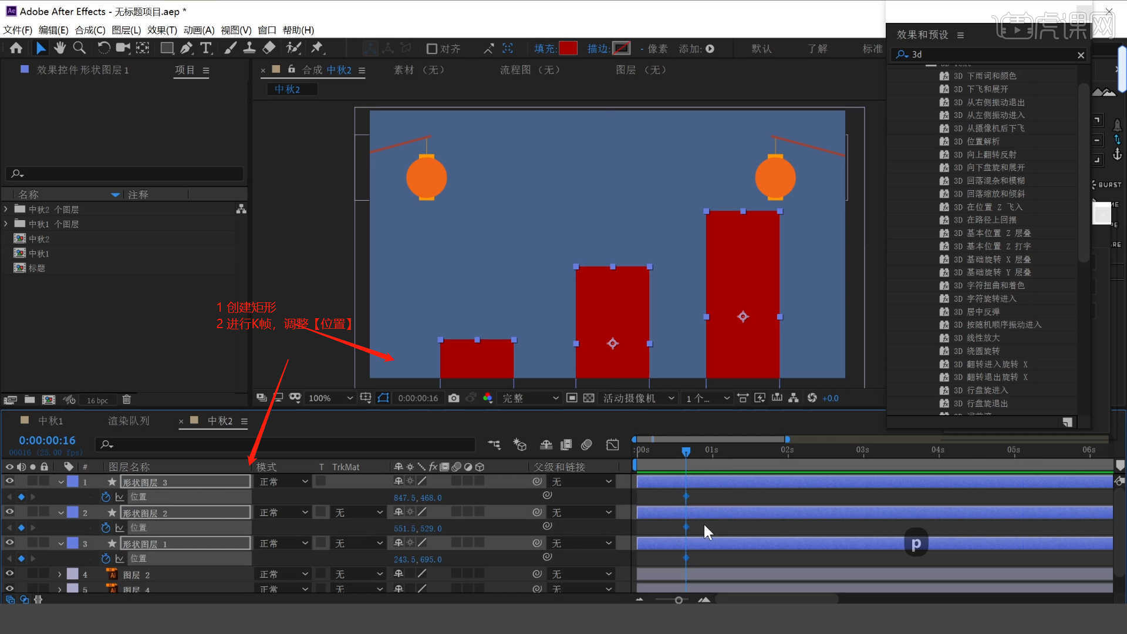Expand the 中秋1 个图层 folder
This screenshot has width=1127, height=634.
pyautogui.click(x=6, y=224)
